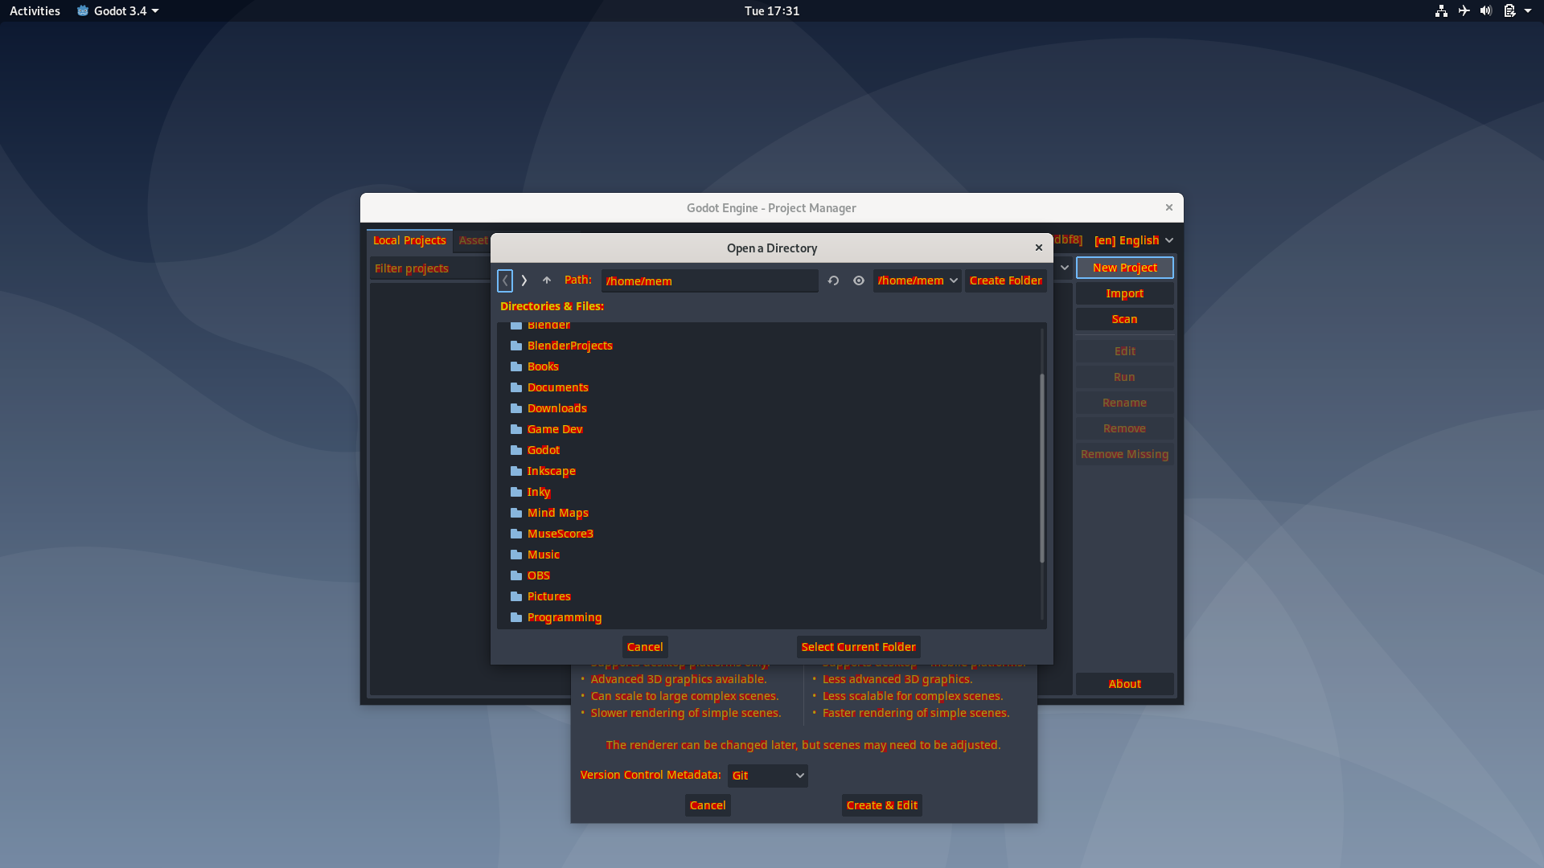Viewport: 1544px width, 868px height.
Task: Click the back navigation arrow
Action: [x=505, y=280]
